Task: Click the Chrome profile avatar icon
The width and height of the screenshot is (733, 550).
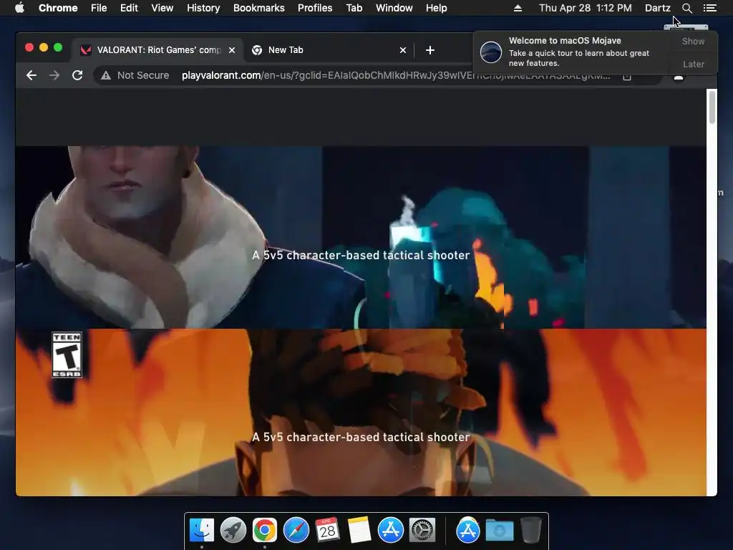Action: pos(679,76)
